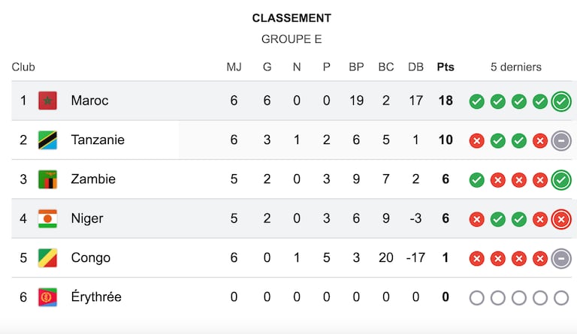Click the GROUPE E subtitle
577x334 pixels.
pos(292,39)
